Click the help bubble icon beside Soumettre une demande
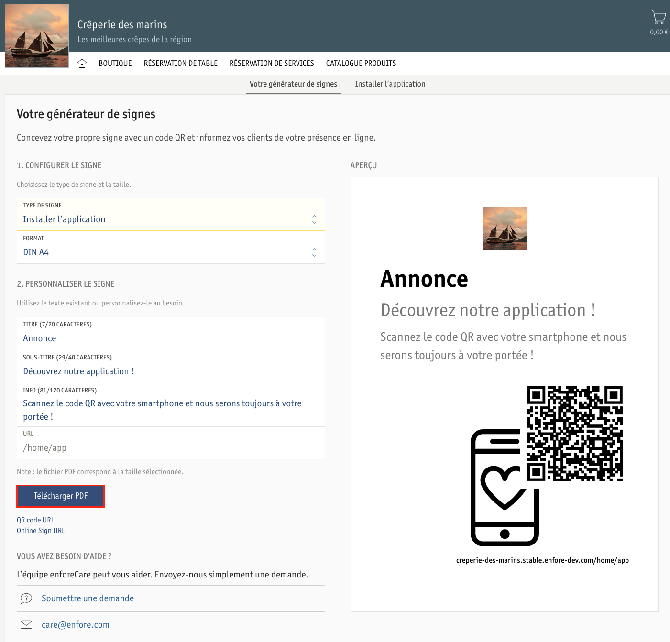This screenshot has height=642, width=670. point(26,598)
